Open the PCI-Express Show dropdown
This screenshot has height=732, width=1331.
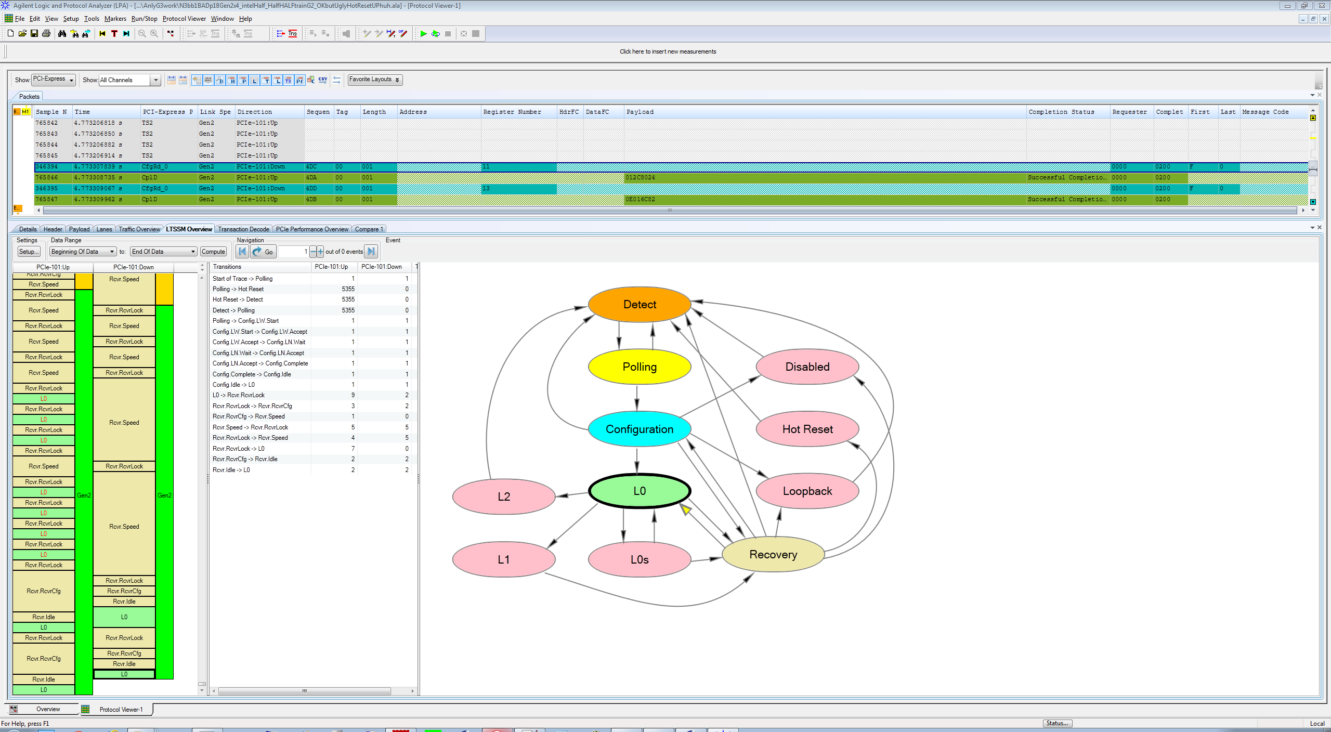tap(54, 80)
